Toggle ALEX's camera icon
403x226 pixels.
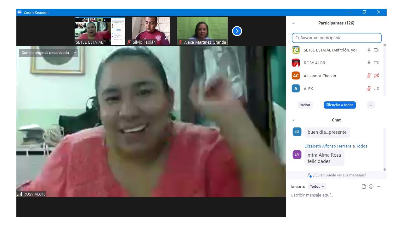(376, 89)
